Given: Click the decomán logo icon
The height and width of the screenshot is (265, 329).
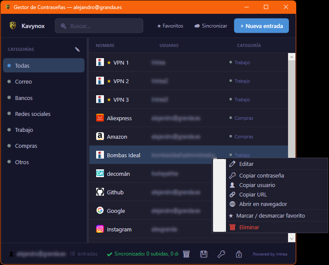Looking at the screenshot, I should pos(100,173).
